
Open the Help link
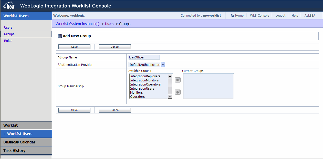(x=295, y=16)
